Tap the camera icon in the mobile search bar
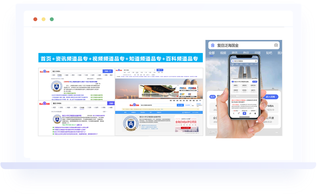Image resolution: width=317 pixels, height=196 pixels. coord(276,45)
